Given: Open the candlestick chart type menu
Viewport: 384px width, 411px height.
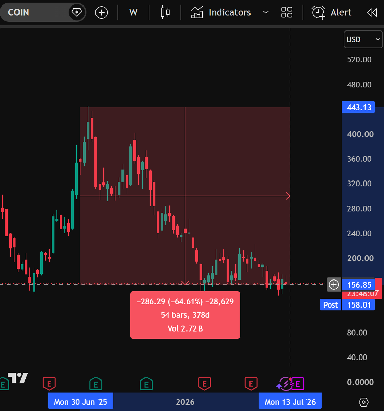Looking at the screenshot, I should pyautogui.click(x=165, y=12).
